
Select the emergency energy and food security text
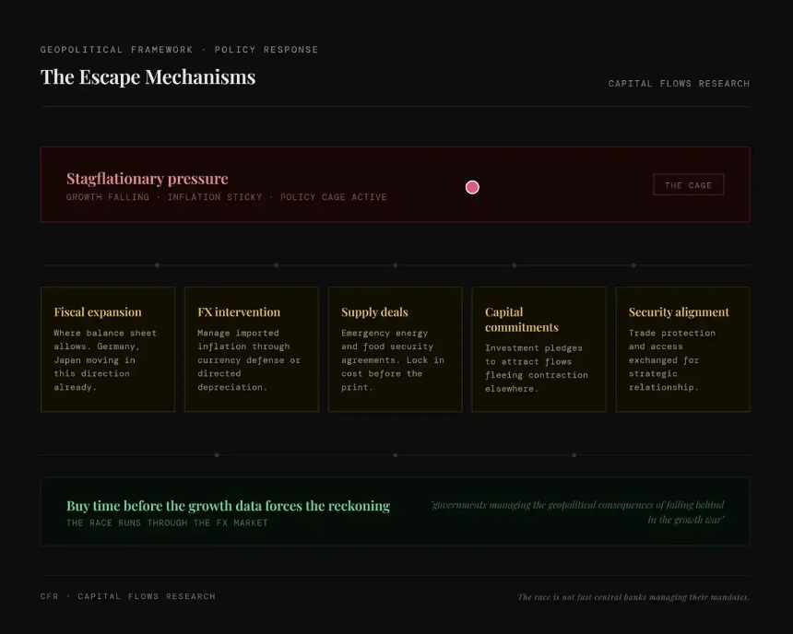tap(393, 360)
